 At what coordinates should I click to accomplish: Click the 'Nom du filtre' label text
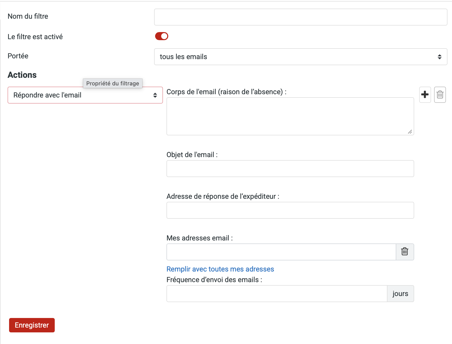(28, 16)
